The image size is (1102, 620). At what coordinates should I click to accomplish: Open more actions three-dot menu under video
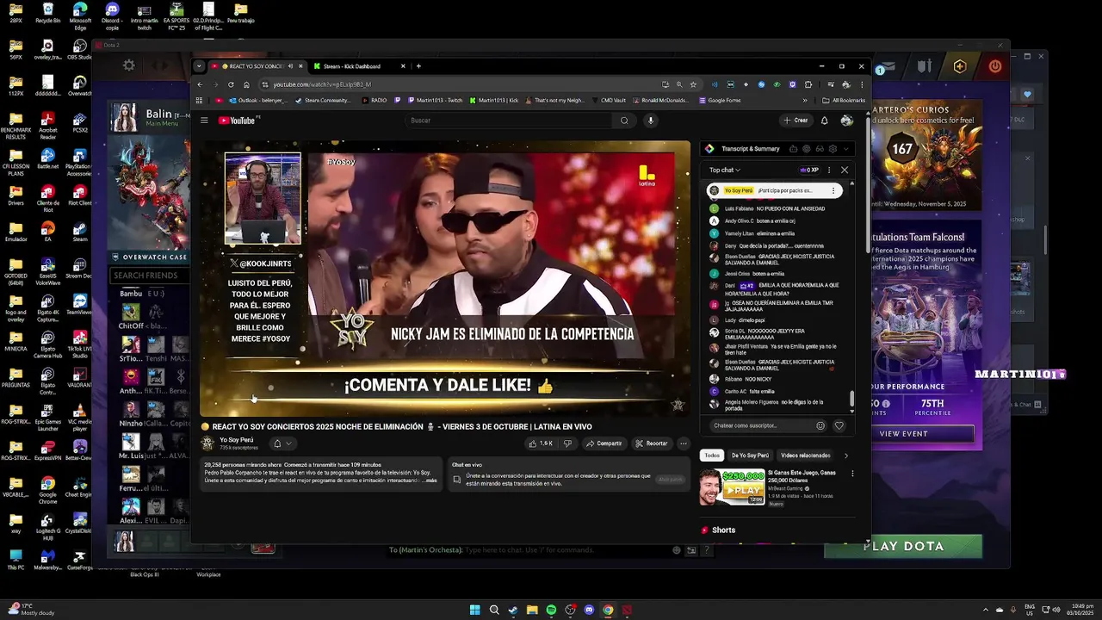click(683, 443)
